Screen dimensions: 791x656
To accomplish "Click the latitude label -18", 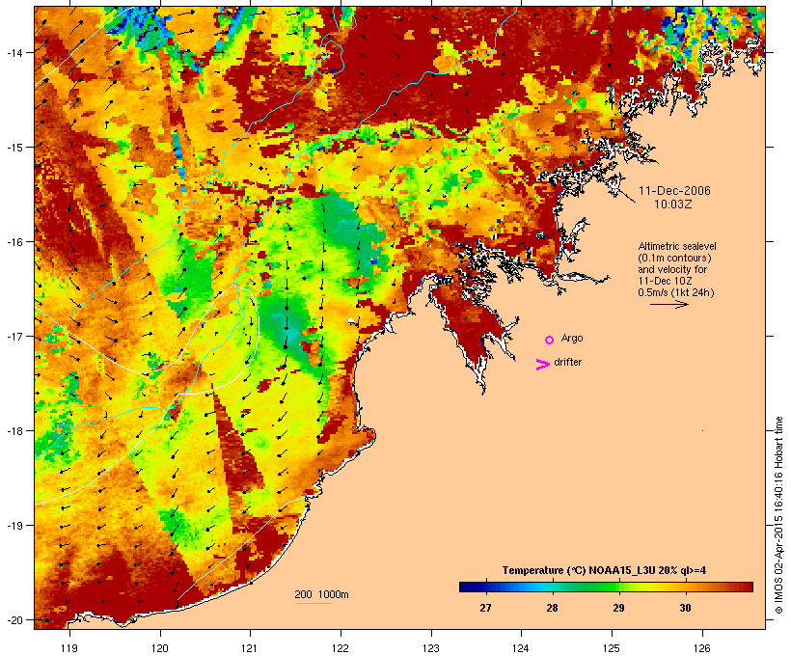I will [14, 431].
